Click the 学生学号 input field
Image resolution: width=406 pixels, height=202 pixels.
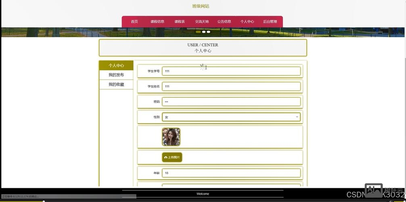[x=231, y=71]
